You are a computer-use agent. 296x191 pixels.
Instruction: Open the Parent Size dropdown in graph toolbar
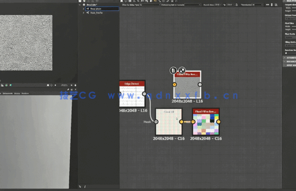(x=218, y=5)
